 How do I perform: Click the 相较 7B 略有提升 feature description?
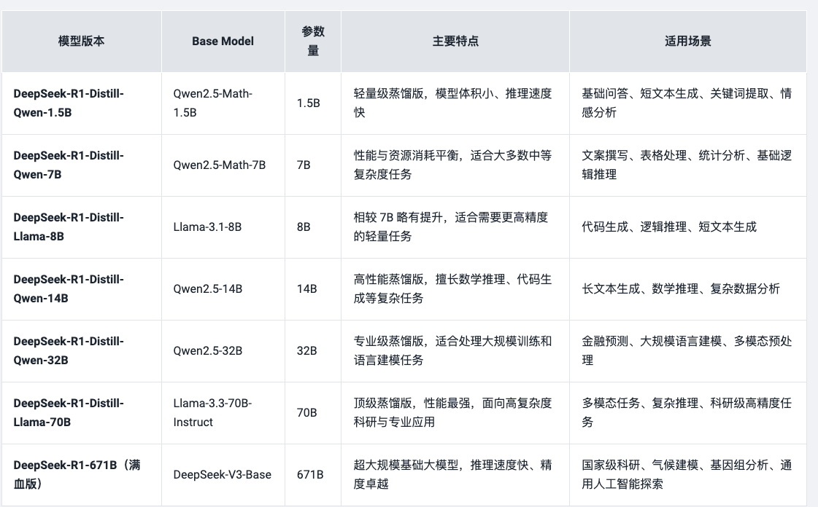(451, 227)
